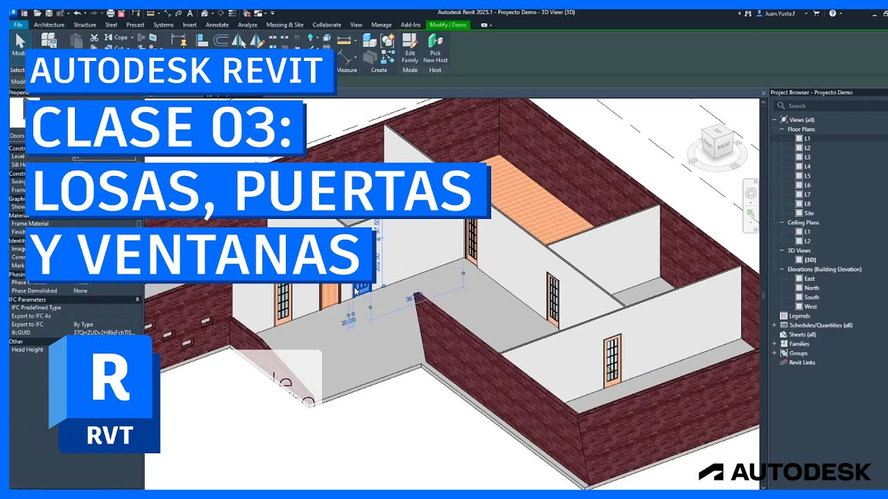Click the Frame Material browse button
This screenshot has width=888, height=499.
coord(139,224)
